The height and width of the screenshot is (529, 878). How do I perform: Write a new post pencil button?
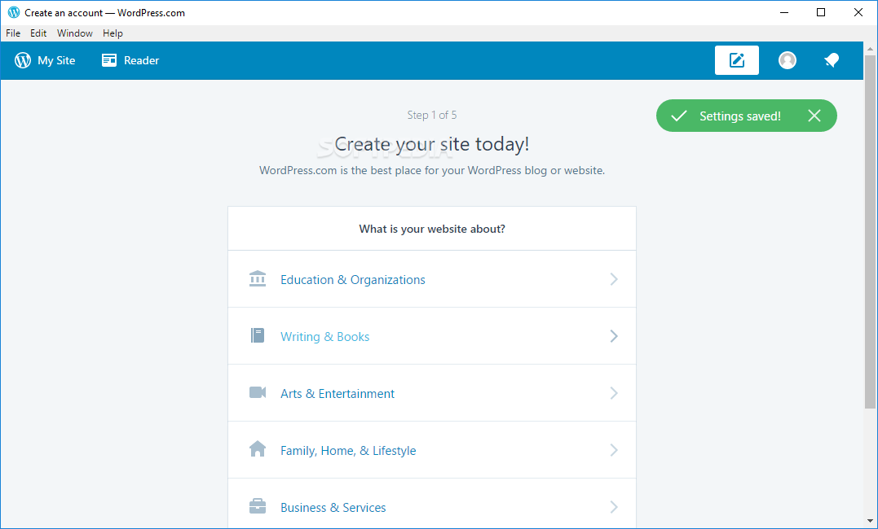coord(736,60)
